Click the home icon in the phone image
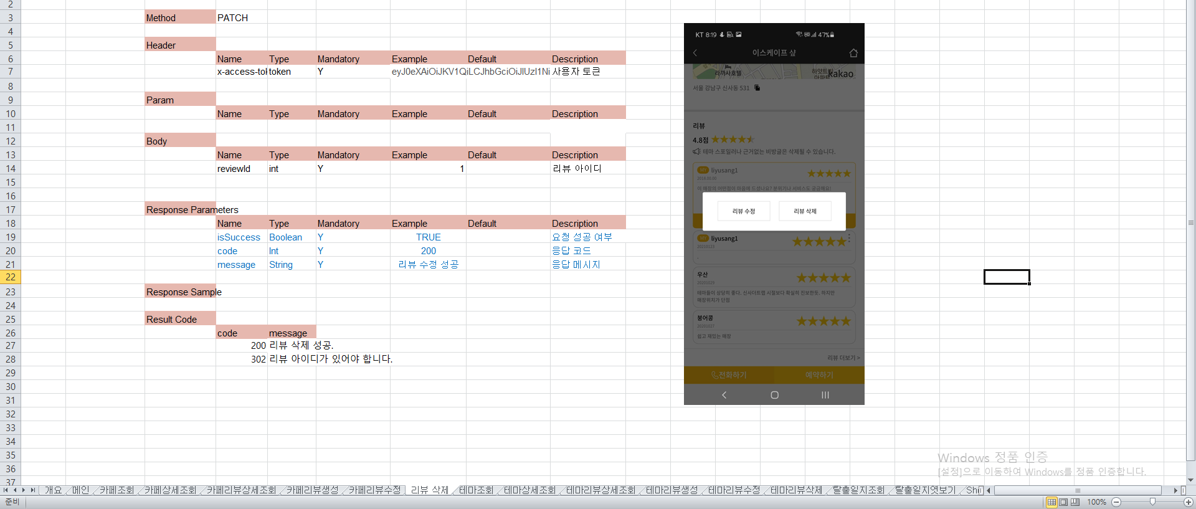Viewport: 1196px width, 509px height. click(853, 53)
